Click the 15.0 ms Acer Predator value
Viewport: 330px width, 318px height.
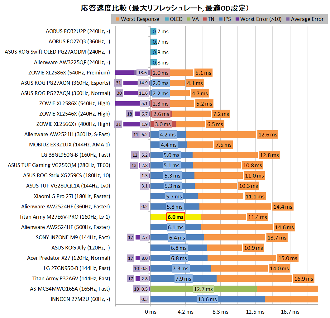point(288,258)
